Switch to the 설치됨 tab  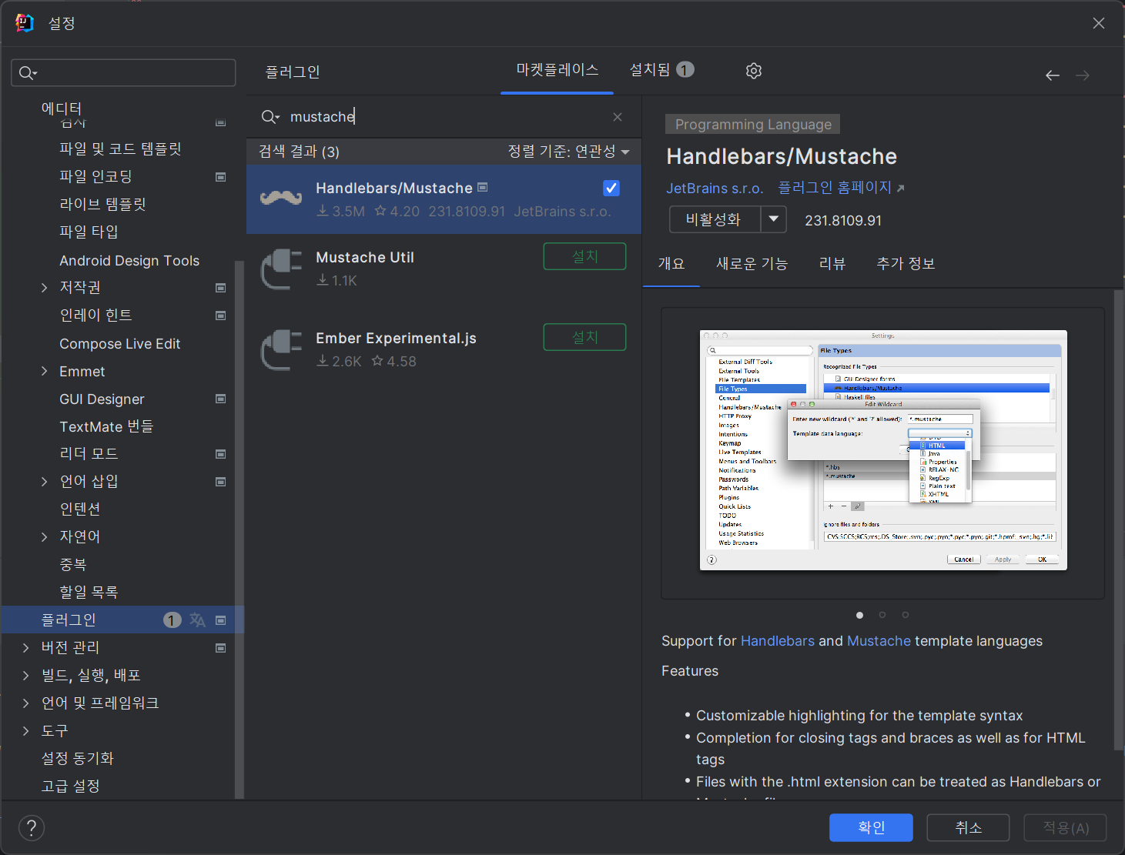coord(661,70)
